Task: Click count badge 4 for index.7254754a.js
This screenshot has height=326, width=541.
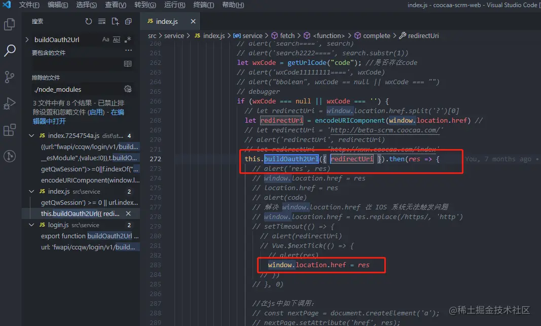Action: pyautogui.click(x=129, y=135)
